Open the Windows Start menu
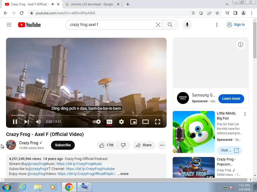 pyautogui.click(x=7, y=187)
